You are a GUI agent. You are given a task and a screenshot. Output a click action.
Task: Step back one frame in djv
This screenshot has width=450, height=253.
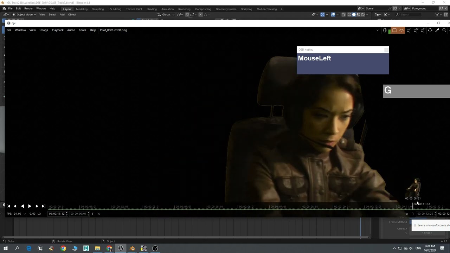(15, 206)
